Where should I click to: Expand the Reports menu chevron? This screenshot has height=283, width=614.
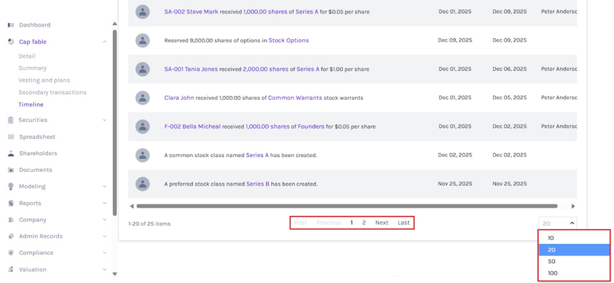tap(105, 203)
